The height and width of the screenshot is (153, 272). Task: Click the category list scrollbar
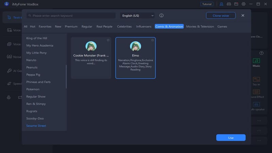(x=66, y=76)
